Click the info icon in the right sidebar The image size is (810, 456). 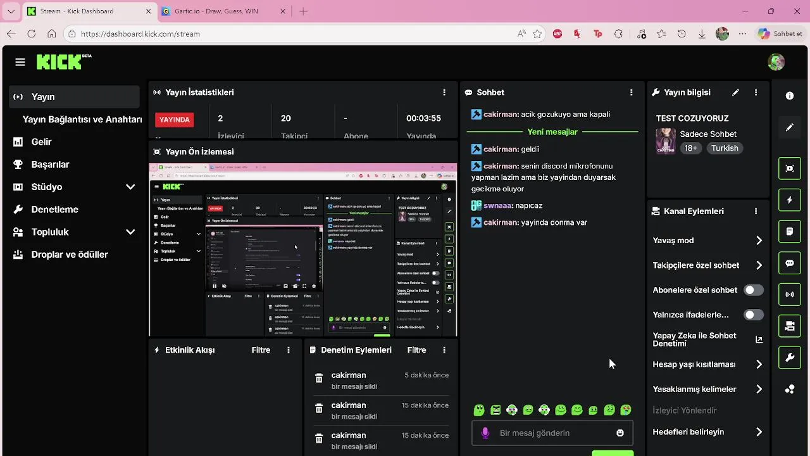(x=790, y=96)
